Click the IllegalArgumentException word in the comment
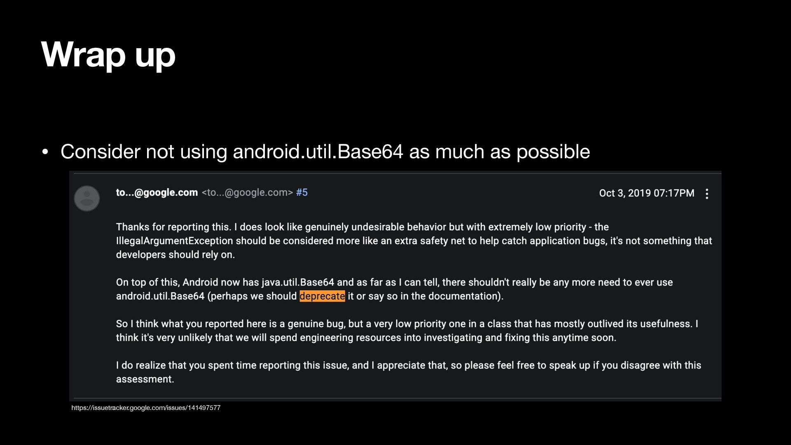791x445 pixels. tap(174, 241)
